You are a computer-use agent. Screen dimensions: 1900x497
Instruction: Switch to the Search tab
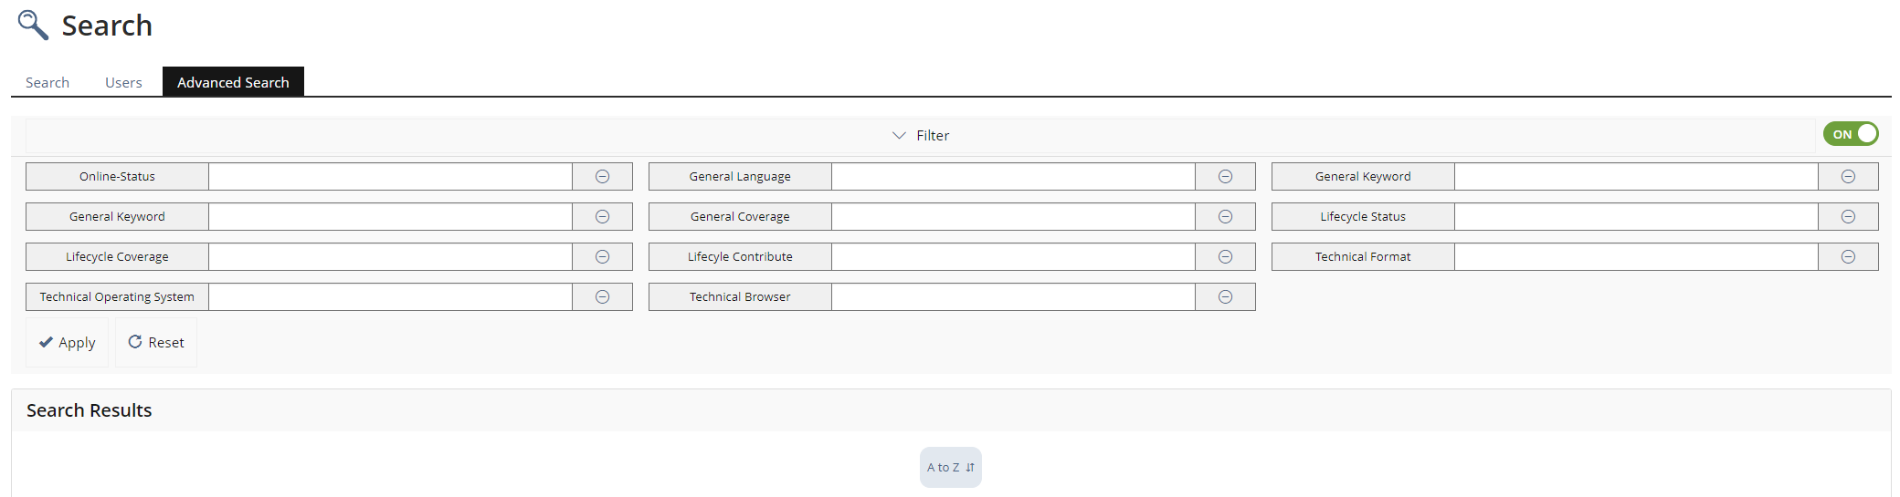click(x=47, y=82)
